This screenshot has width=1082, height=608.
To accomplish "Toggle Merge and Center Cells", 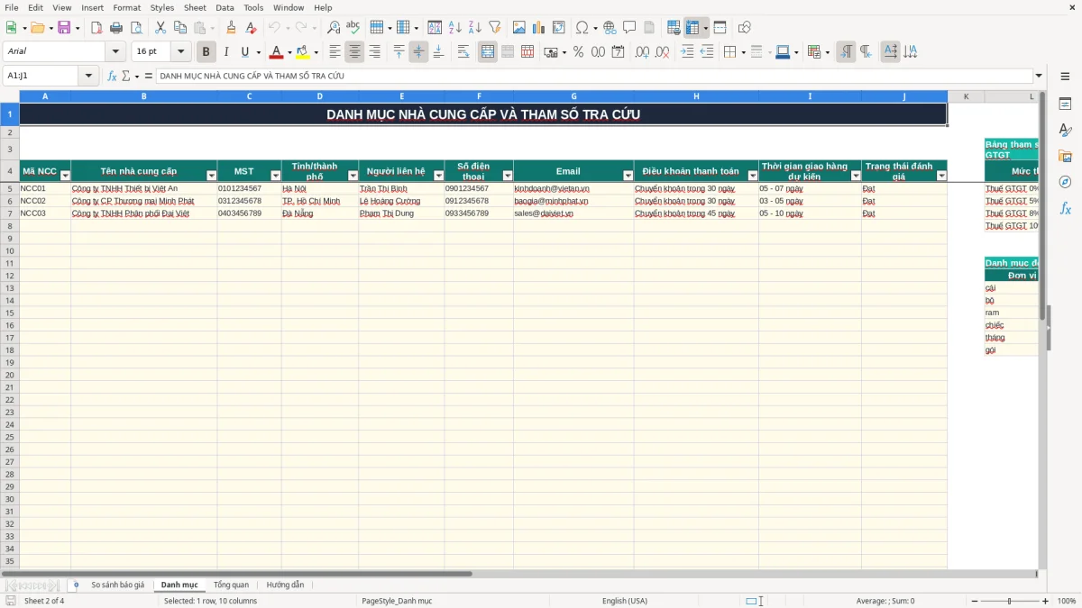I will click(x=488, y=52).
